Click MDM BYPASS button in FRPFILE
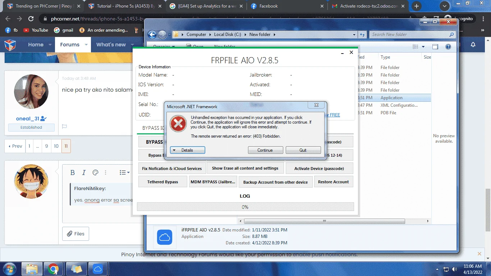 [x=213, y=182]
